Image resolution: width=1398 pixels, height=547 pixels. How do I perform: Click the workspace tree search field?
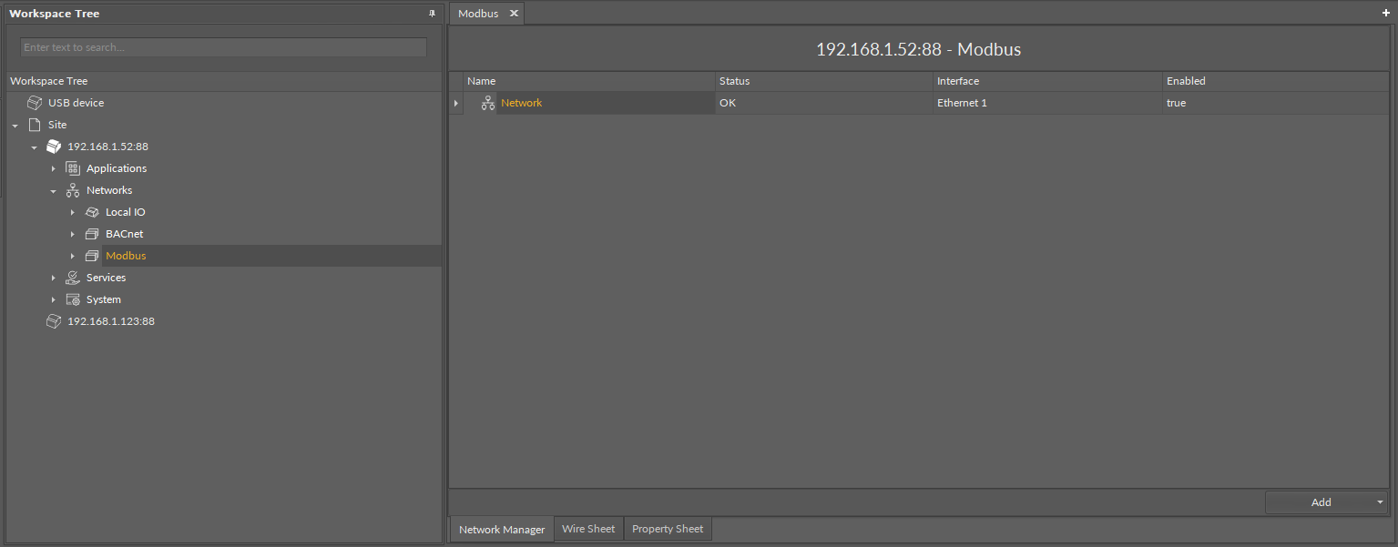pyautogui.click(x=223, y=47)
